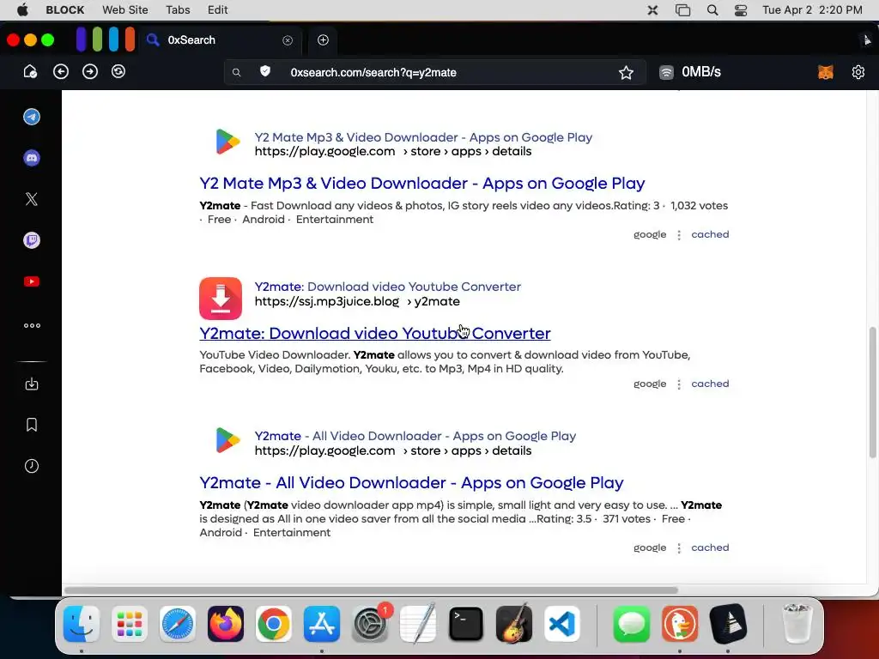Screen dimensions: 879x659
Task: Open cached copy of mp3juice result
Action: [710, 384]
